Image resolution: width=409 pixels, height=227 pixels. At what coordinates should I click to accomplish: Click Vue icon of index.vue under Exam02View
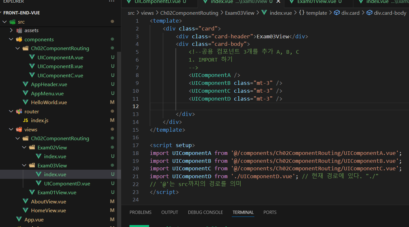point(39,156)
